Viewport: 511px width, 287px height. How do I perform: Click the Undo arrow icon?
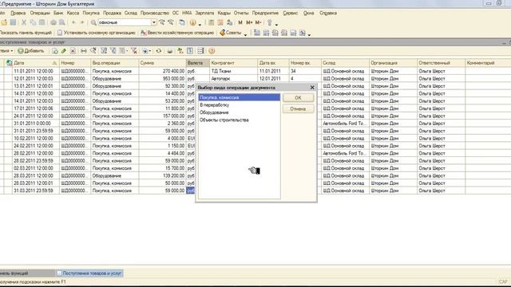[73, 22]
